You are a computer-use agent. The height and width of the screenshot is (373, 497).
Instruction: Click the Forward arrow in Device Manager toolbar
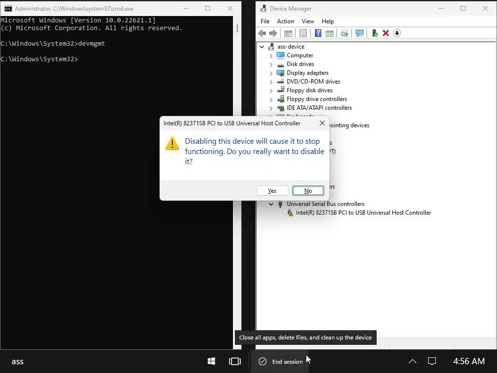click(273, 33)
